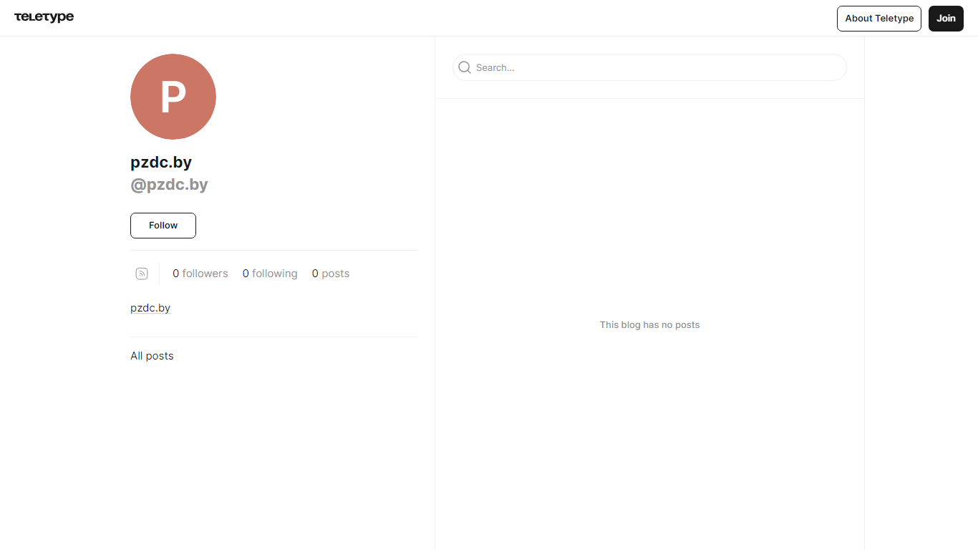
Task: Open the round P profile avatar
Action: point(173,97)
